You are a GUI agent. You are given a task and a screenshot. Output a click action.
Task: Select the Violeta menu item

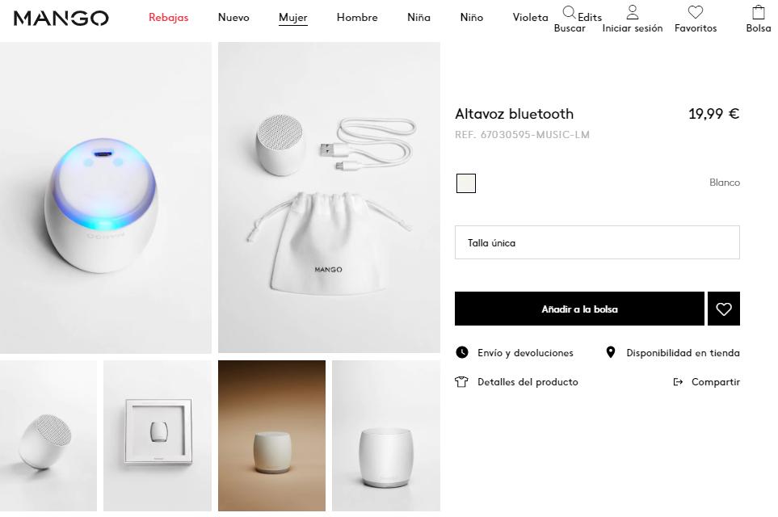(x=530, y=18)
